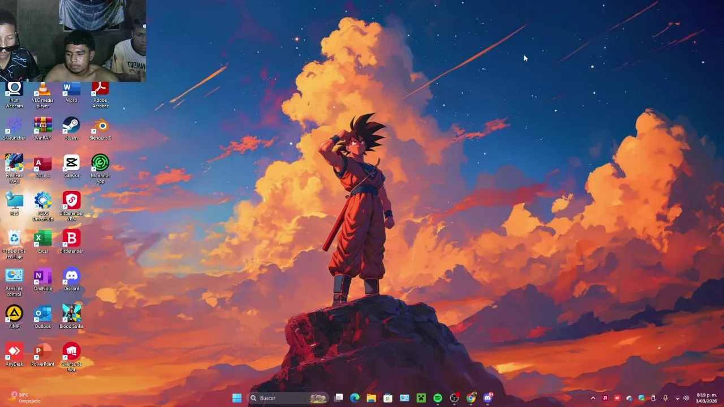Click the Buscar search box
724x407 pixels.
pos(288,398)
